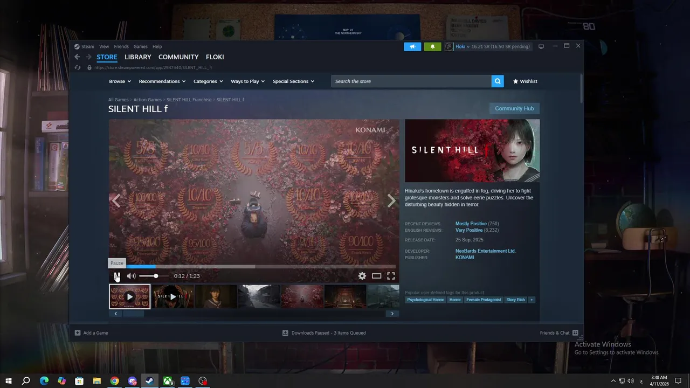This screenshot has height=388, width=690.
Task: Mute the trailer with the speaker icon
Action: click(x=131, y=276)
